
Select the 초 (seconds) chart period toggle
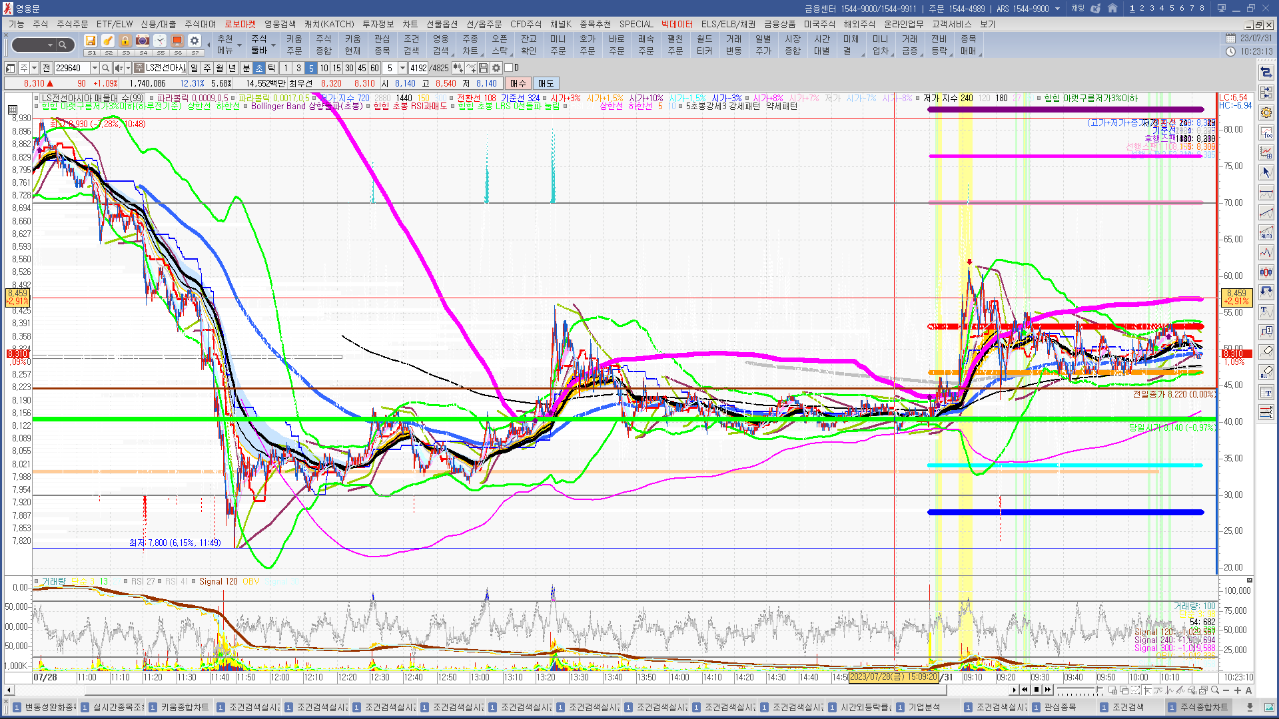(x=259, y=68)
